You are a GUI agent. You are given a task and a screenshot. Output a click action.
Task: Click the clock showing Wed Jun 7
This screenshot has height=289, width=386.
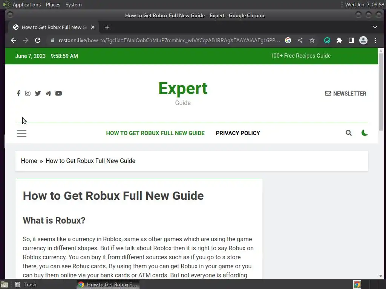point(365,5)
